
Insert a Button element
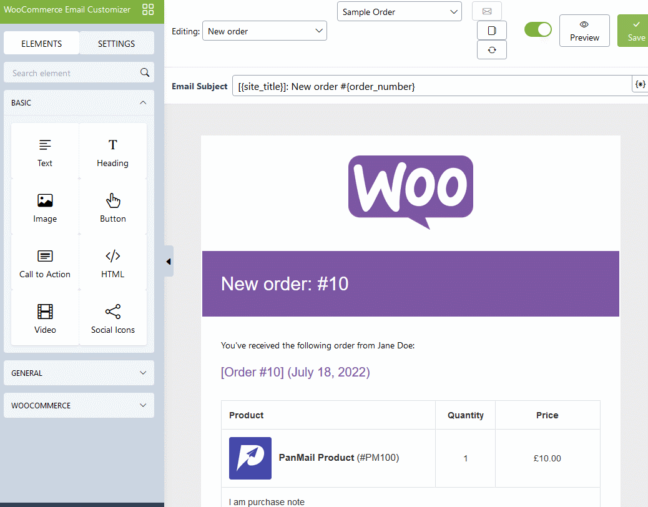(x=113, y=207)
